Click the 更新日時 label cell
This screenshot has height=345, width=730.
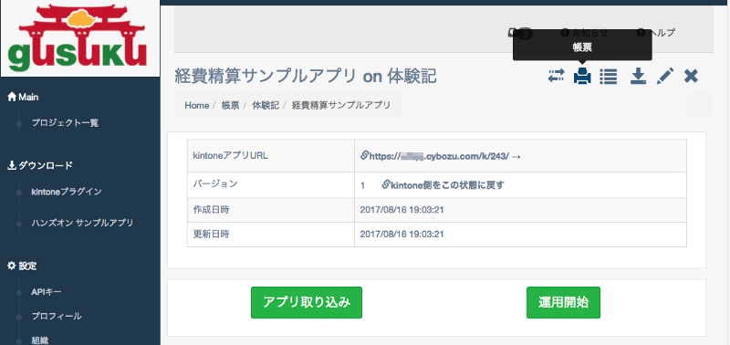pyautogui.click(x=270, y=235)
